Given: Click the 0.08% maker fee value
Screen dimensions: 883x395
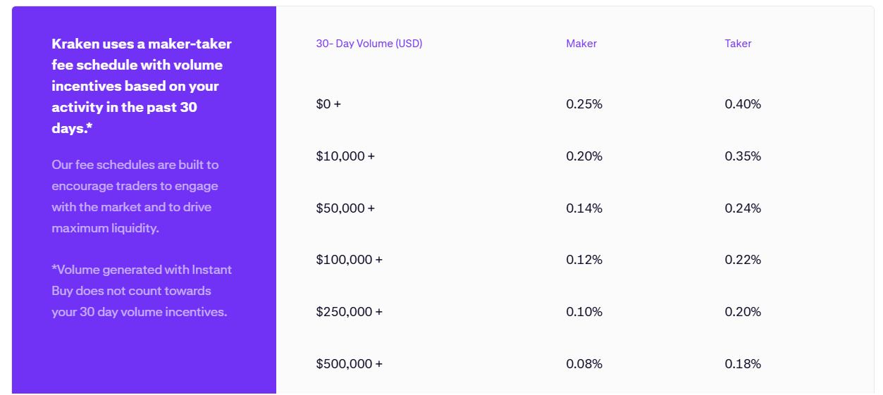Looking at the screenshot, I should pyautogui.click(x=584, y=364).
